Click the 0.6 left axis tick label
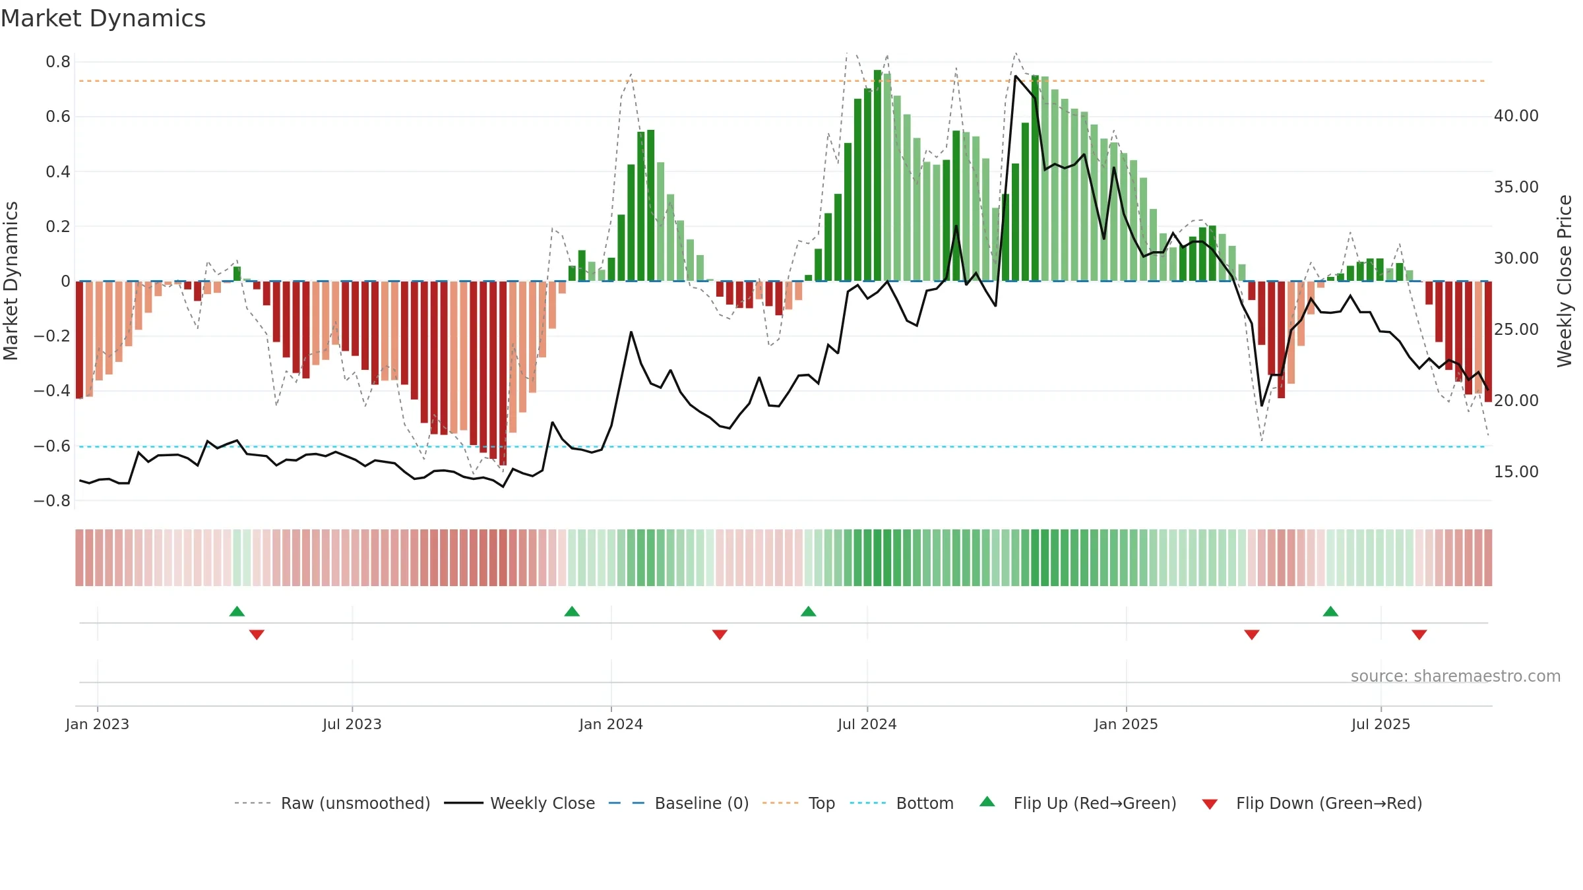The height and width of the screenshot is (890, 1583). pyautogui.click(x=58, y=117)
